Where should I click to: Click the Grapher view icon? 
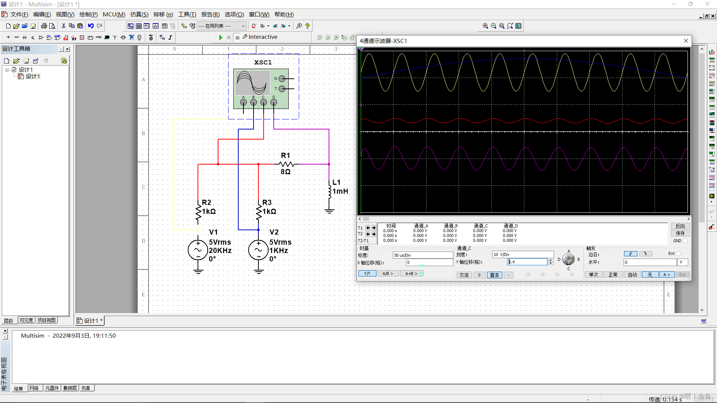[x=155, y=26]
